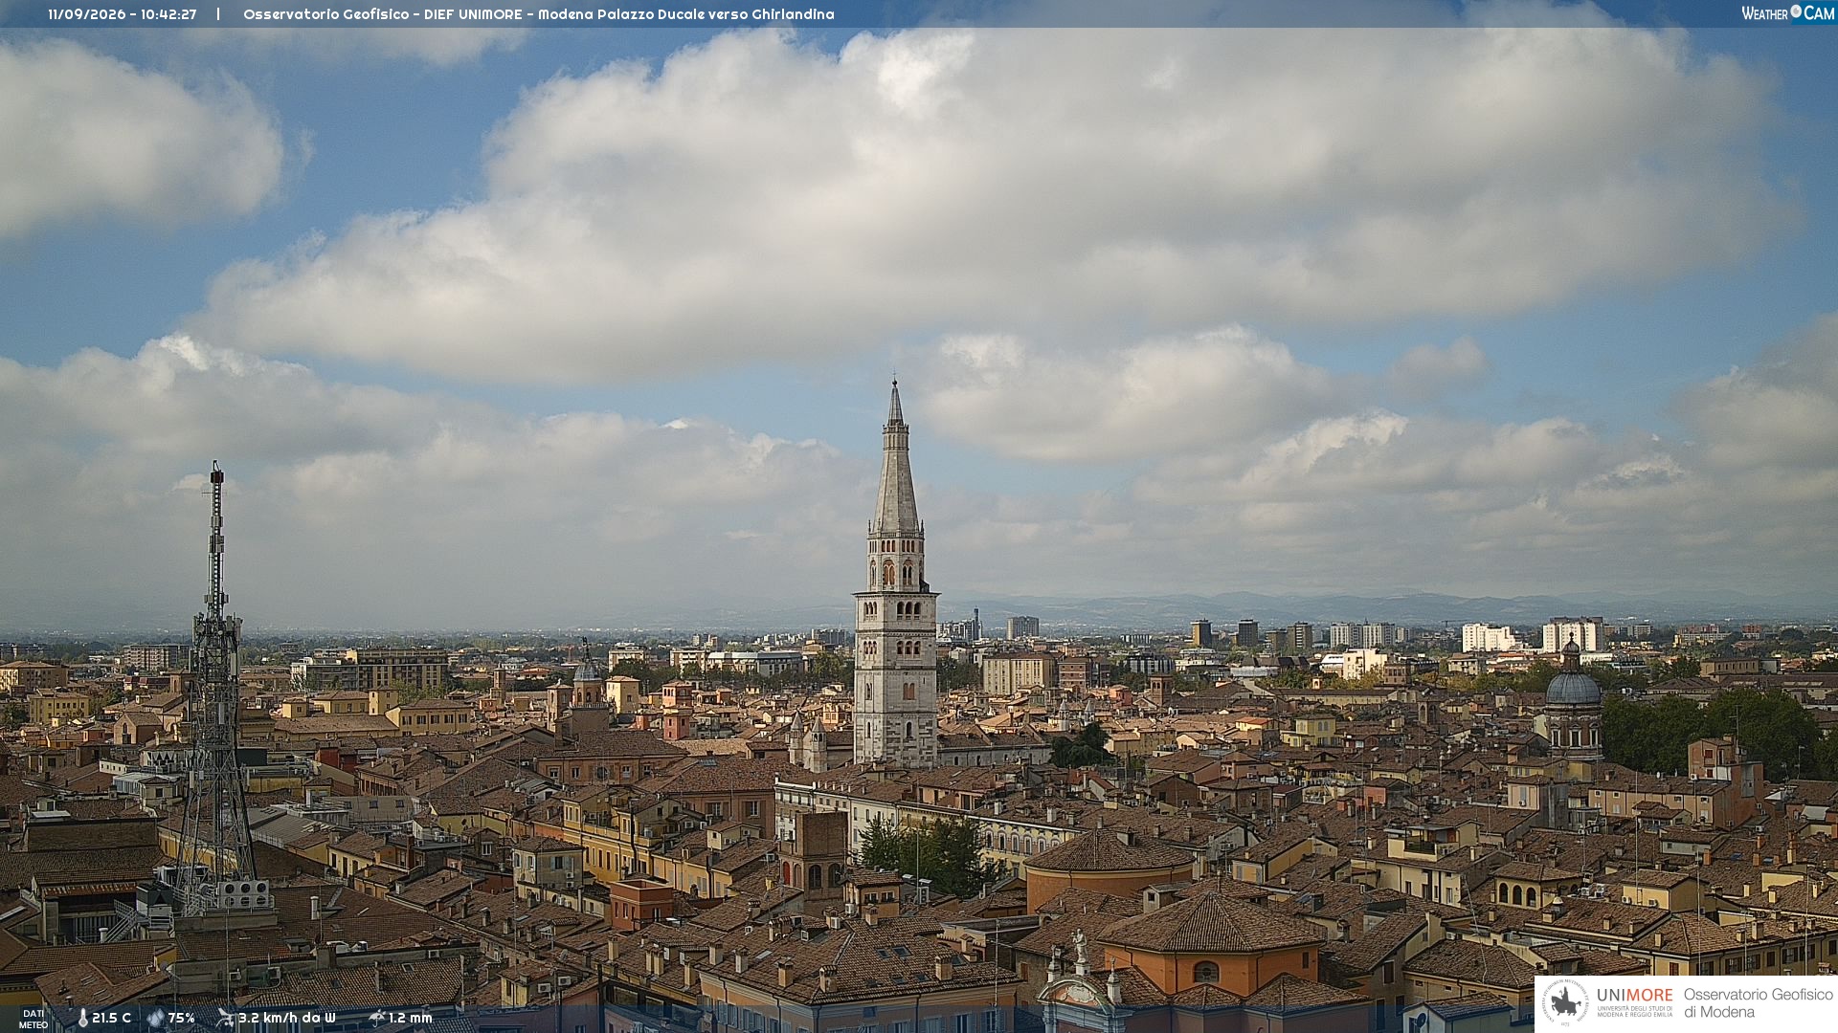Screen dimensions: 1838x1033
Task: Click the Osservatorio Geofisico camera title text
Action: click(539, 14)
